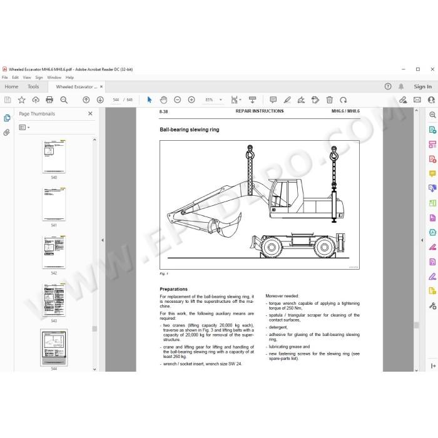Click the document vertical scrollbar handle
The width and height of the screenshot is (438, 438).
pos(417,325)
